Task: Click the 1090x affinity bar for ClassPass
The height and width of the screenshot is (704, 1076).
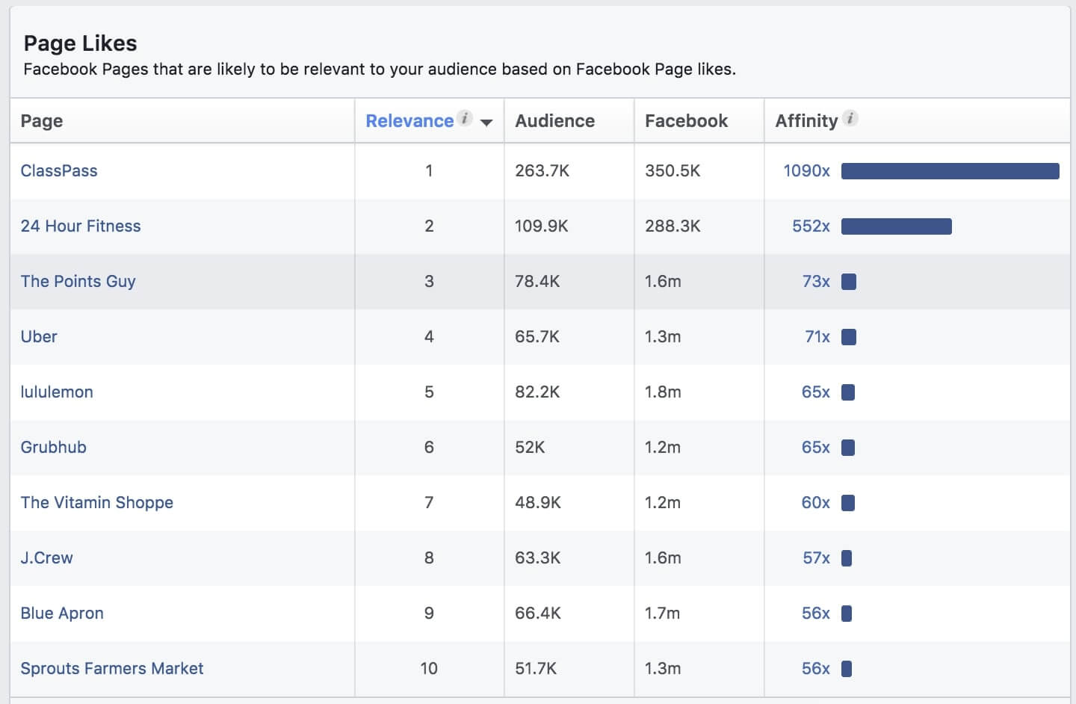Action: (950, 171)
